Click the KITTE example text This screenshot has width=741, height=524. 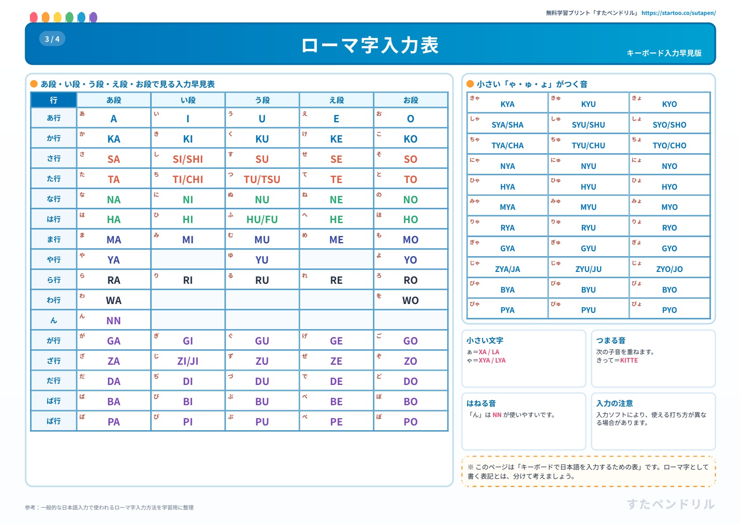click(629, 360)
